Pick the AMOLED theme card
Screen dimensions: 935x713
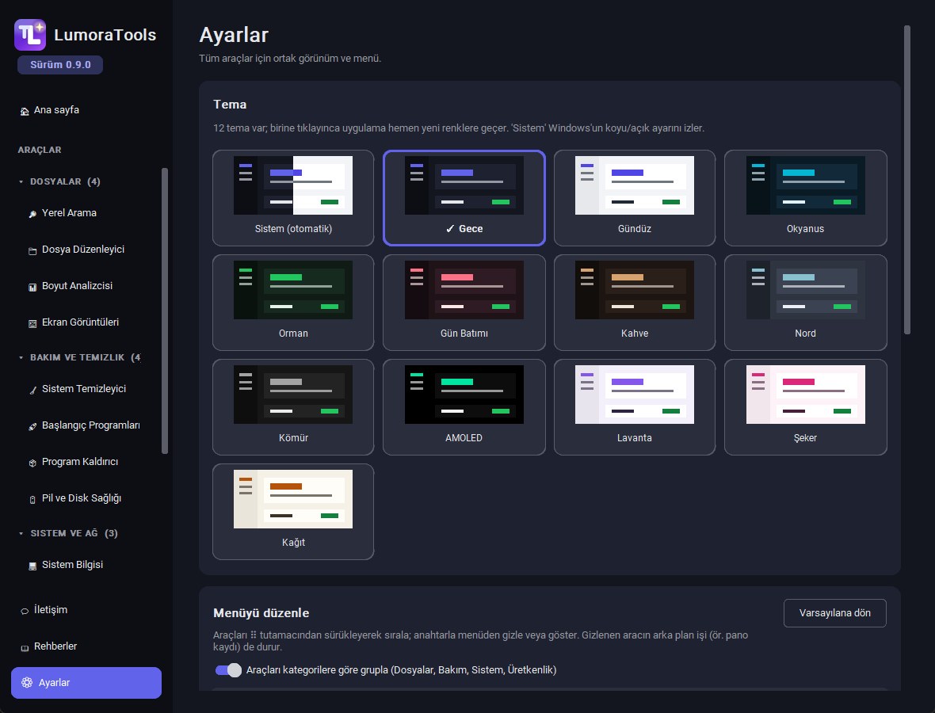(x=464, y=407)
